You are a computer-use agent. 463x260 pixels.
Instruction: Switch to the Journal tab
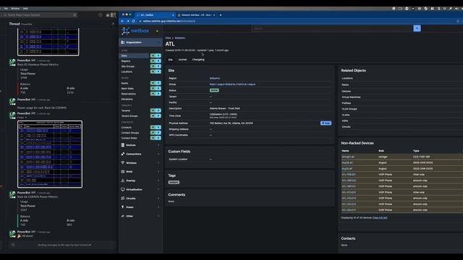[x=182, y=59]
